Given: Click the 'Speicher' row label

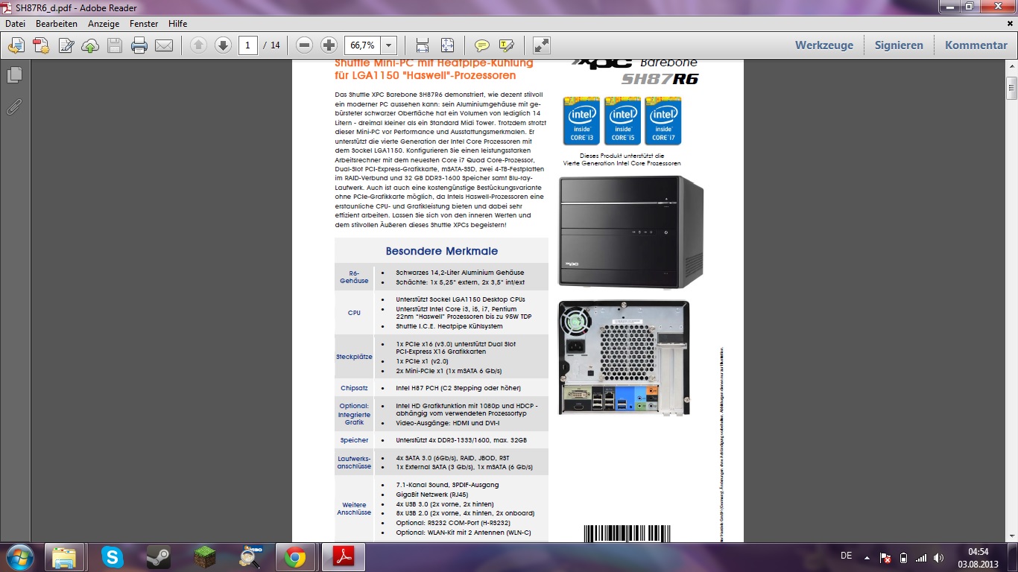Looking at the screenshot, I should coord(354,440).
